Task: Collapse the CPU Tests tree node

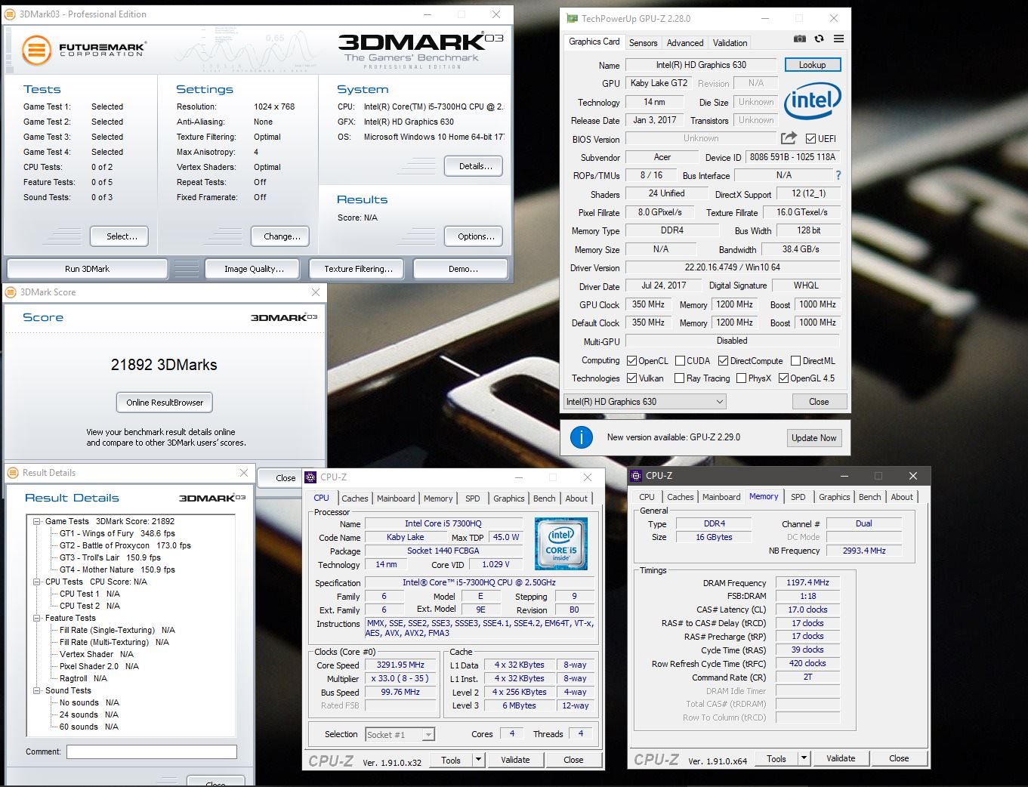Action: tap(37, 582)
